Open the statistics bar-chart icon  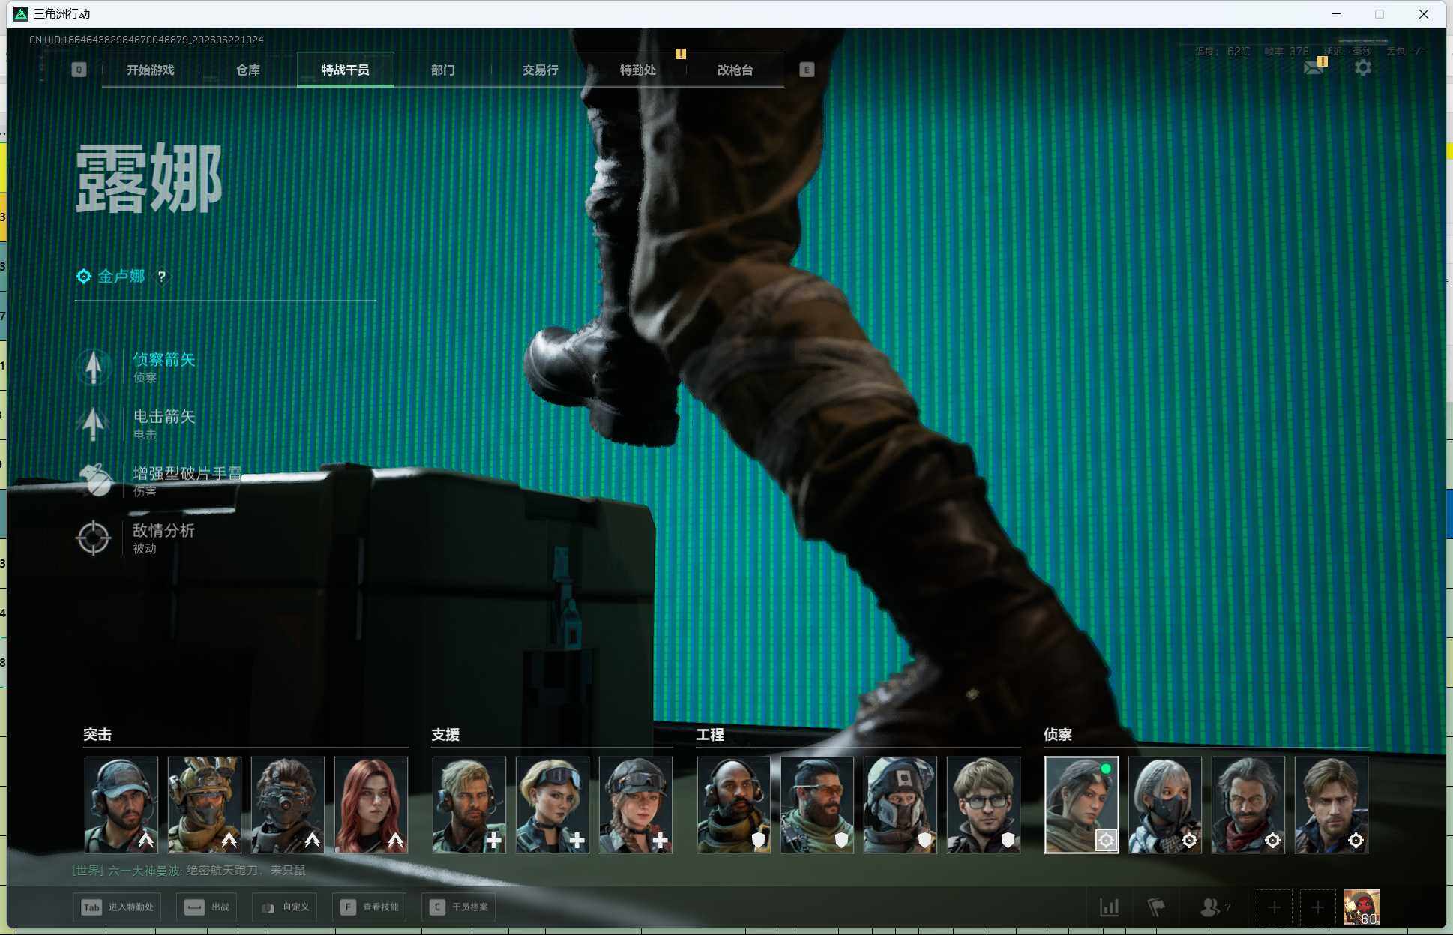pyautogui.click(x=1110, y=907)
